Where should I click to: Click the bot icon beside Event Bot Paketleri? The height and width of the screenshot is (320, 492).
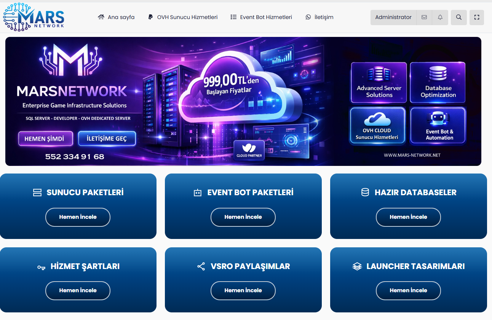pos(197,193)
